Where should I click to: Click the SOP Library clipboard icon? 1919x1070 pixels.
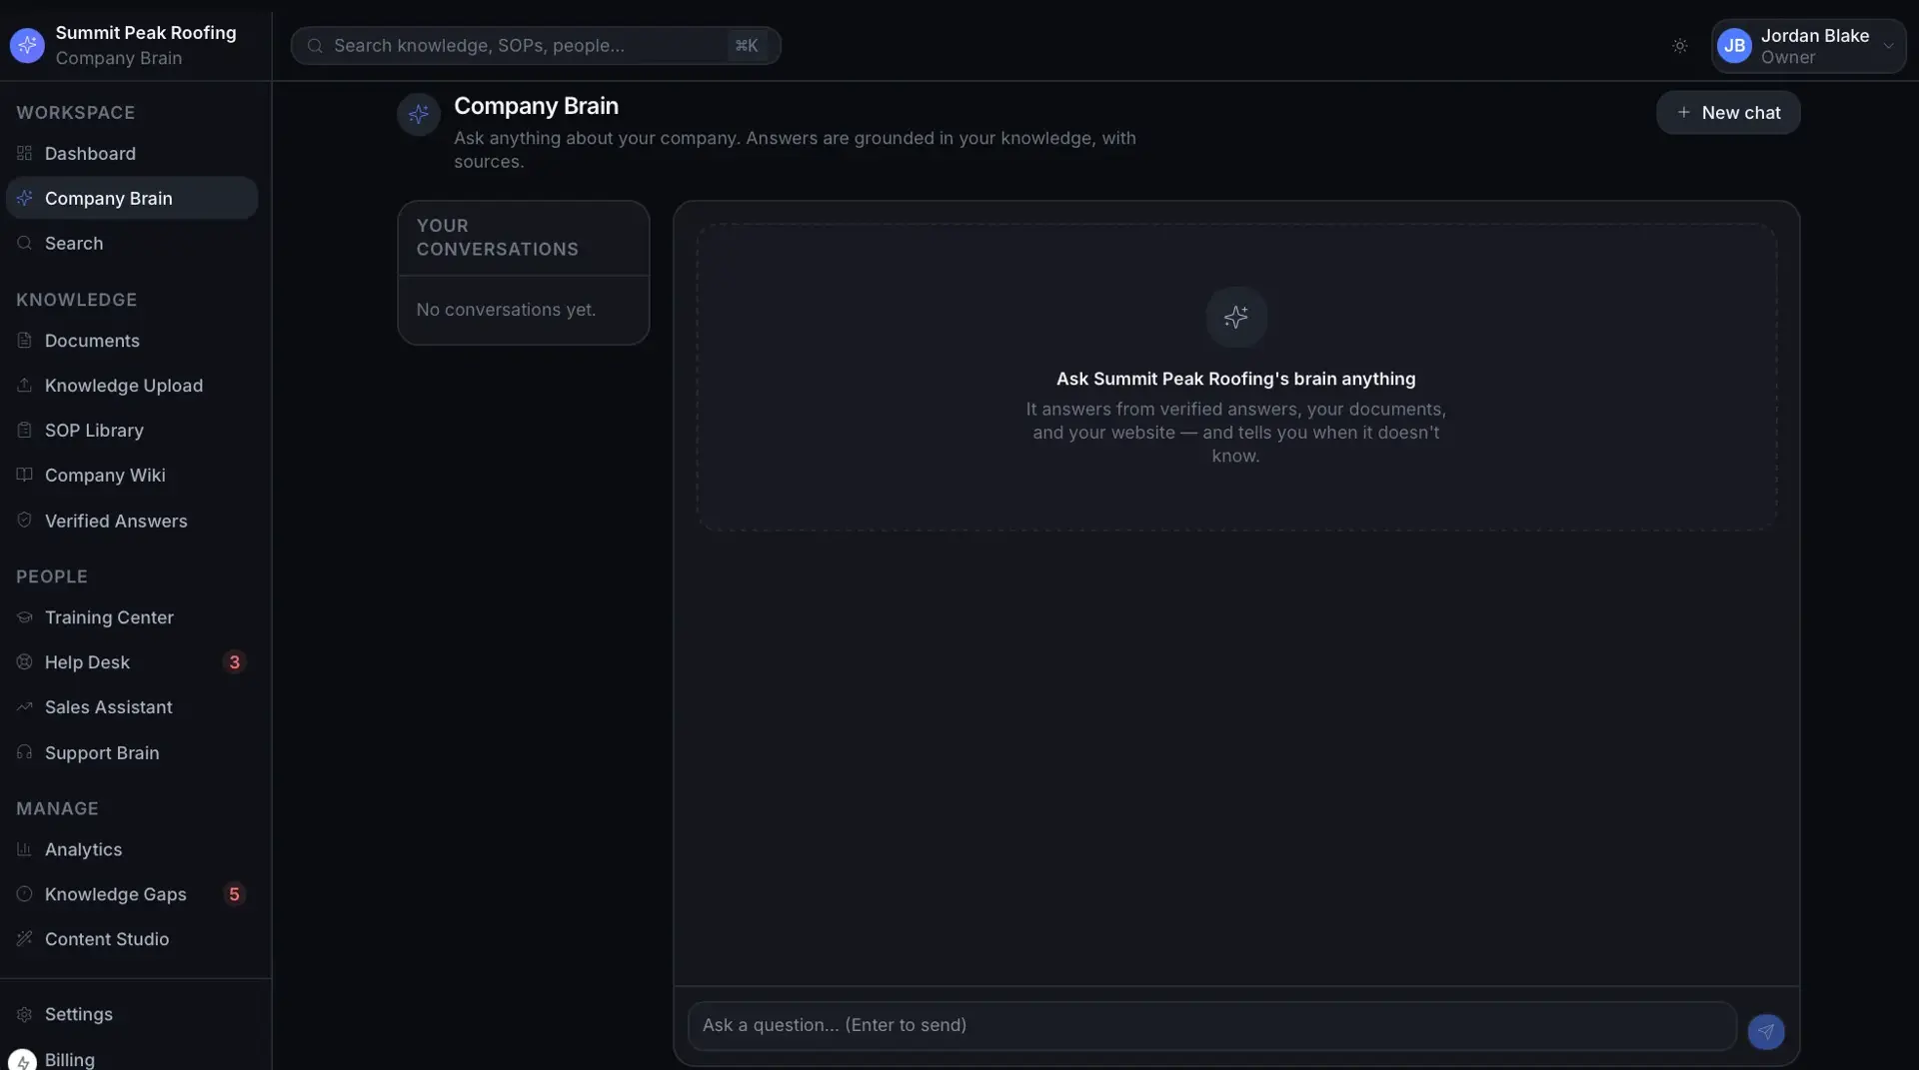coord(25,430)
